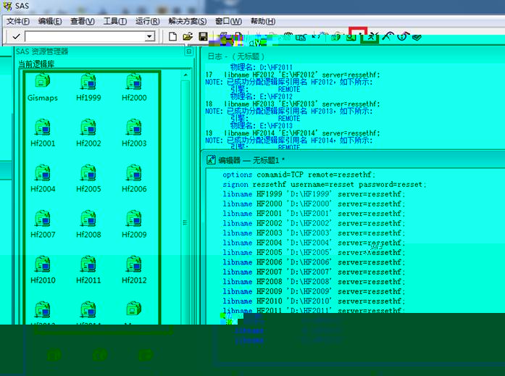Click inside the command input box
Image resolution: width=505 pixels, height=376 pixels.
(85, 36)
